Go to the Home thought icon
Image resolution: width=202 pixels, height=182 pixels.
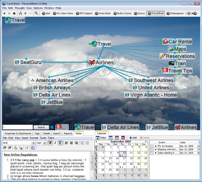coord(14,13)
